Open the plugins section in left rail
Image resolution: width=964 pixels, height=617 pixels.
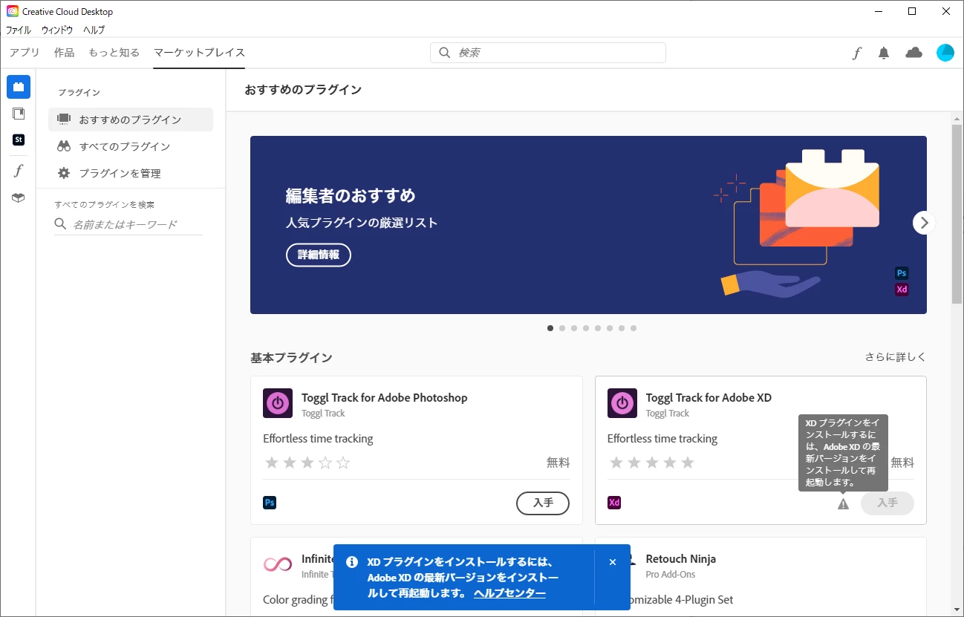19,87
